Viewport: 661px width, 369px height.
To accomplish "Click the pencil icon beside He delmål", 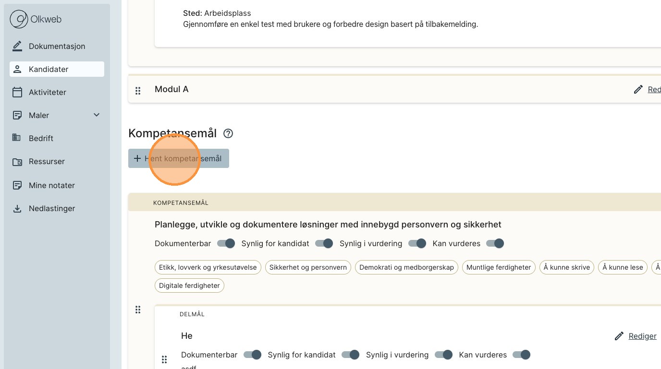I will pyautogui.click(x=619, y=336).
